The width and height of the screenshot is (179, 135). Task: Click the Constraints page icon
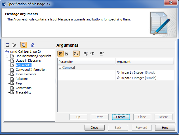point(12,88)
